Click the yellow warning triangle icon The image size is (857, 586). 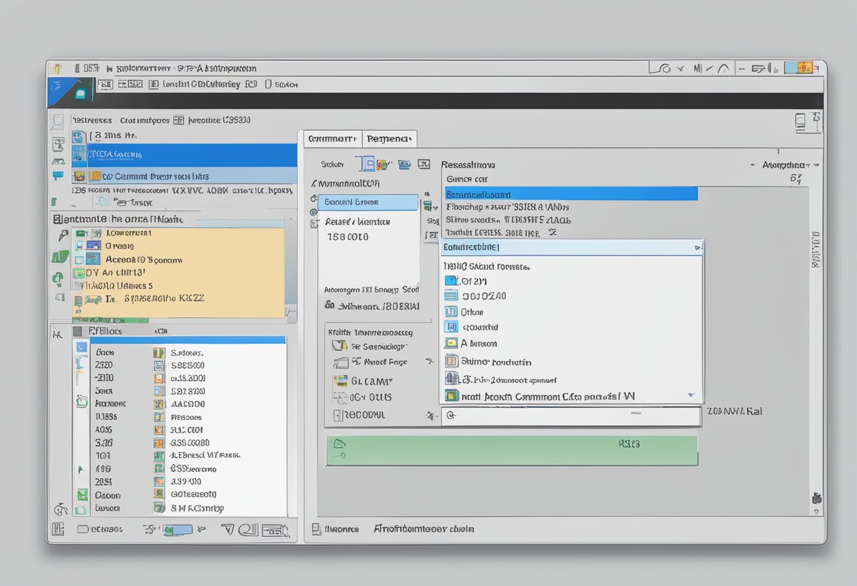339,346
